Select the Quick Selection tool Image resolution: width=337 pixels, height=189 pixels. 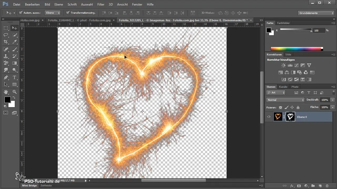(x=14, y=35)
